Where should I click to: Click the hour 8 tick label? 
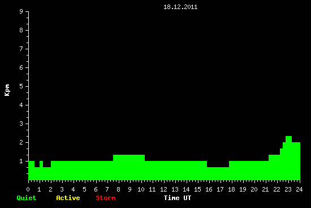pyautogui.click(x=118, y=189)
